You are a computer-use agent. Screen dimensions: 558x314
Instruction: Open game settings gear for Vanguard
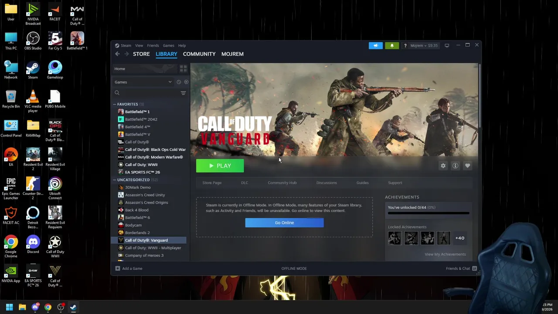tap(443, 166)
